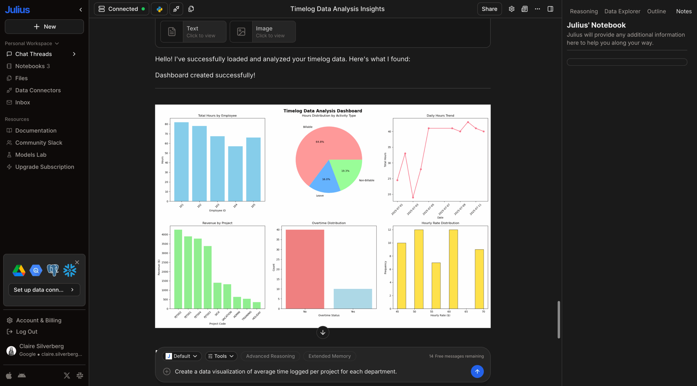Click the Share button
Screen dimensions: 697x386
(489, 9)
